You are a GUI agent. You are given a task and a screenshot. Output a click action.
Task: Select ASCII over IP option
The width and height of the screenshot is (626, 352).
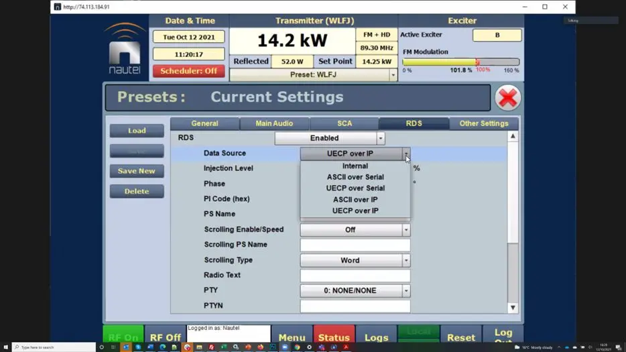[355, 199]
